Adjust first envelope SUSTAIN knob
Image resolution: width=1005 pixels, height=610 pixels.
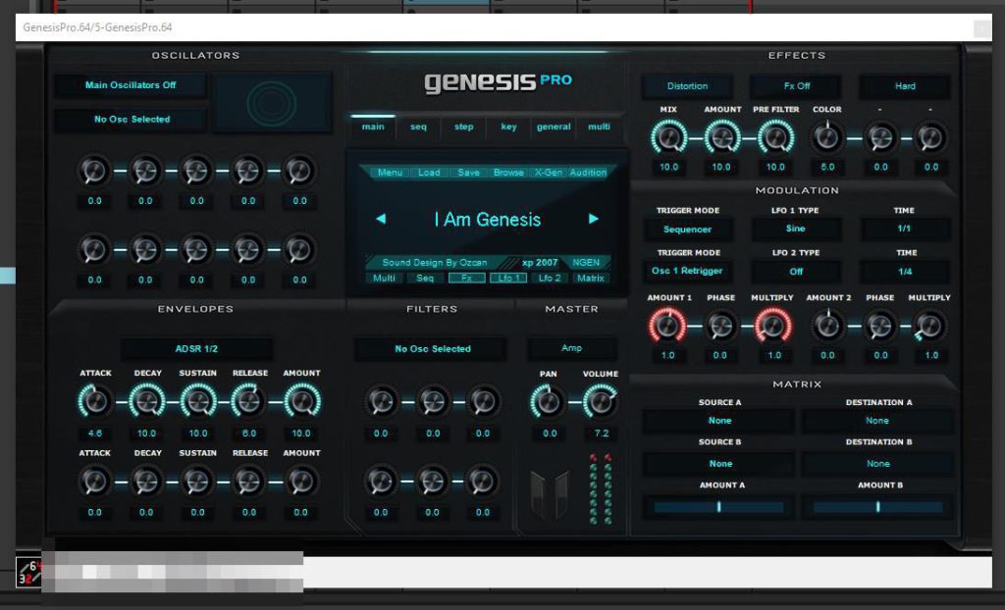click(198, 402)
